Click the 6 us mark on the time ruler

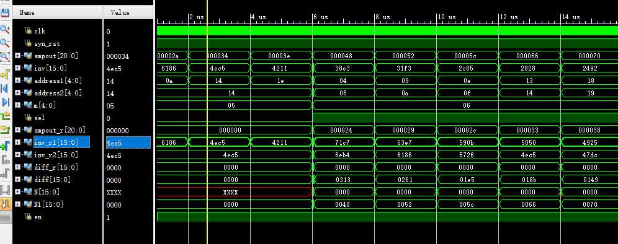[320, 17]
